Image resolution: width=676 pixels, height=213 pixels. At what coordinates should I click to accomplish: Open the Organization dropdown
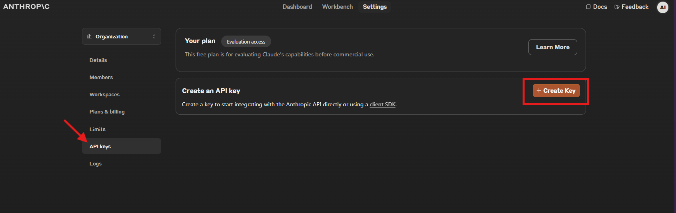122,36
